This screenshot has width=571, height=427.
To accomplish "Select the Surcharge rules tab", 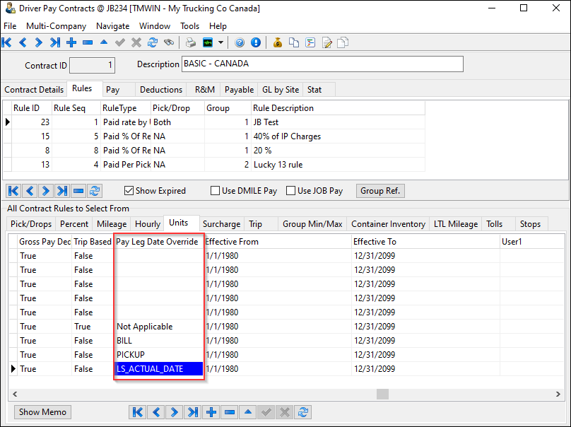I will [221, 224].
